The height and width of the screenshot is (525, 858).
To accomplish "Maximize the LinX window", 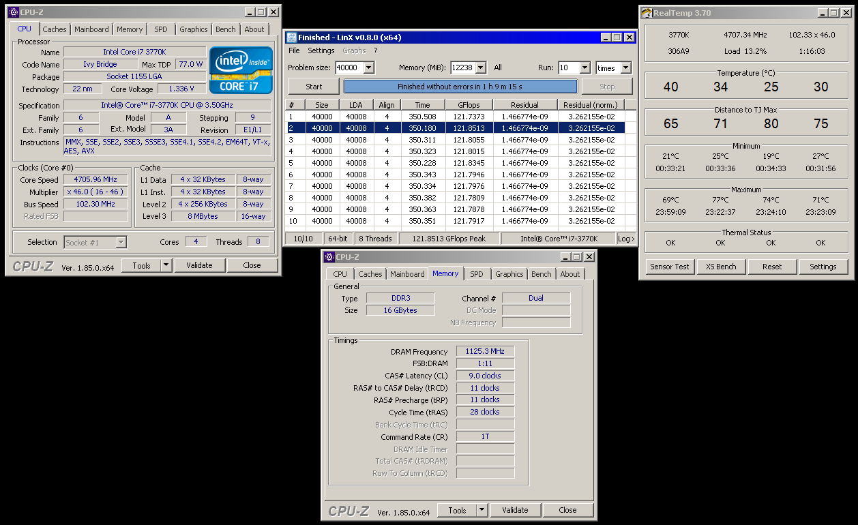I will coord(617,37).
